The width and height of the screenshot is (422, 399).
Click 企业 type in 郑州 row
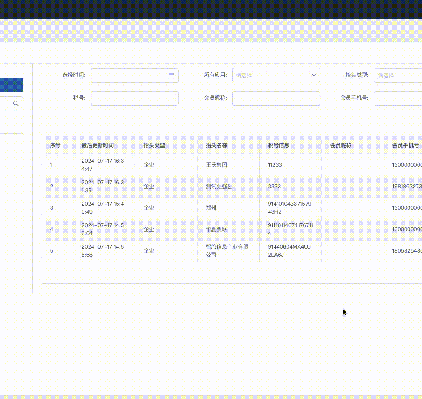tap(149, 208)
